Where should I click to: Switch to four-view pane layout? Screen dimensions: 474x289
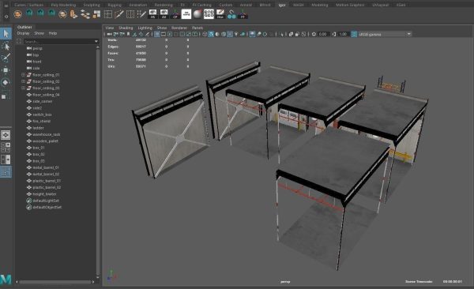click(x=6, y=147)
